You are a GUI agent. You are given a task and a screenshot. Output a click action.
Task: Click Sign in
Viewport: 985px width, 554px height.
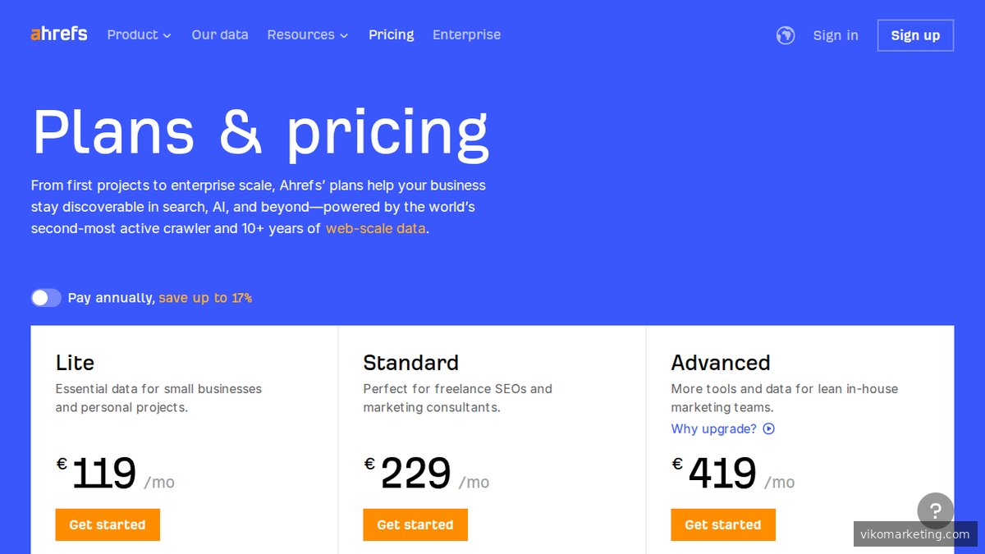point(836,35)
